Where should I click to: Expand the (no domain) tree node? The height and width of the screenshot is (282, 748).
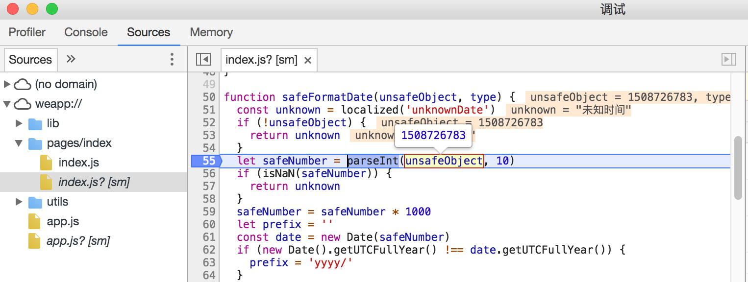pos(7,84)
